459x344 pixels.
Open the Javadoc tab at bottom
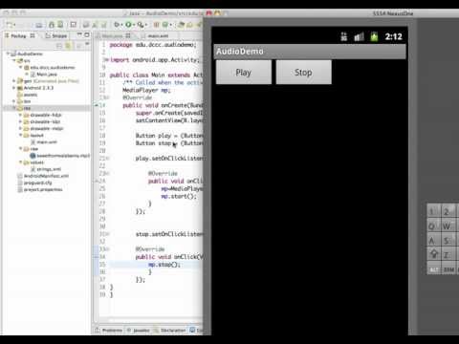[139, 331]
